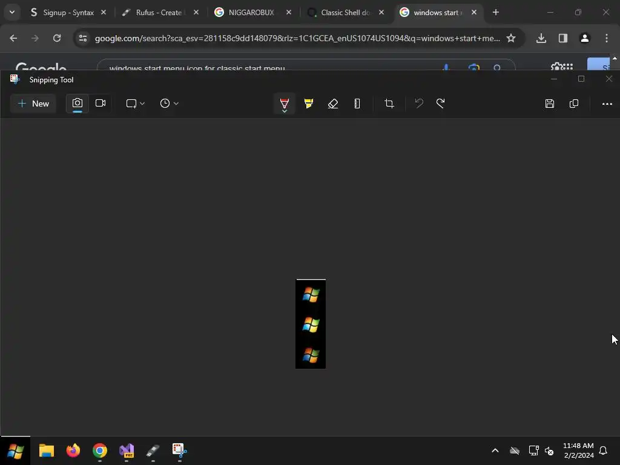Viewport: 620px width, 465px height.
Task: Open Chrome downloads
Action: click(541, 38)
